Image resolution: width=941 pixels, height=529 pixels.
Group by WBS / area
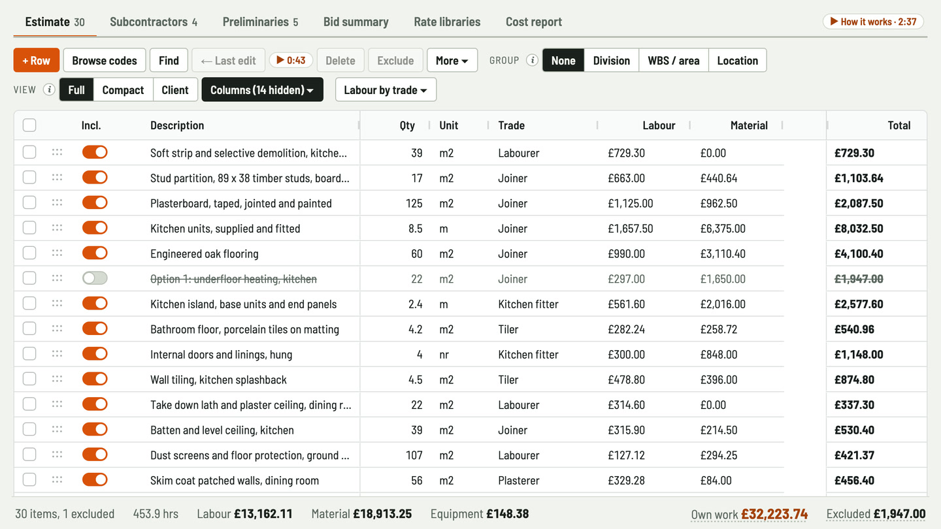pos(674,60)
